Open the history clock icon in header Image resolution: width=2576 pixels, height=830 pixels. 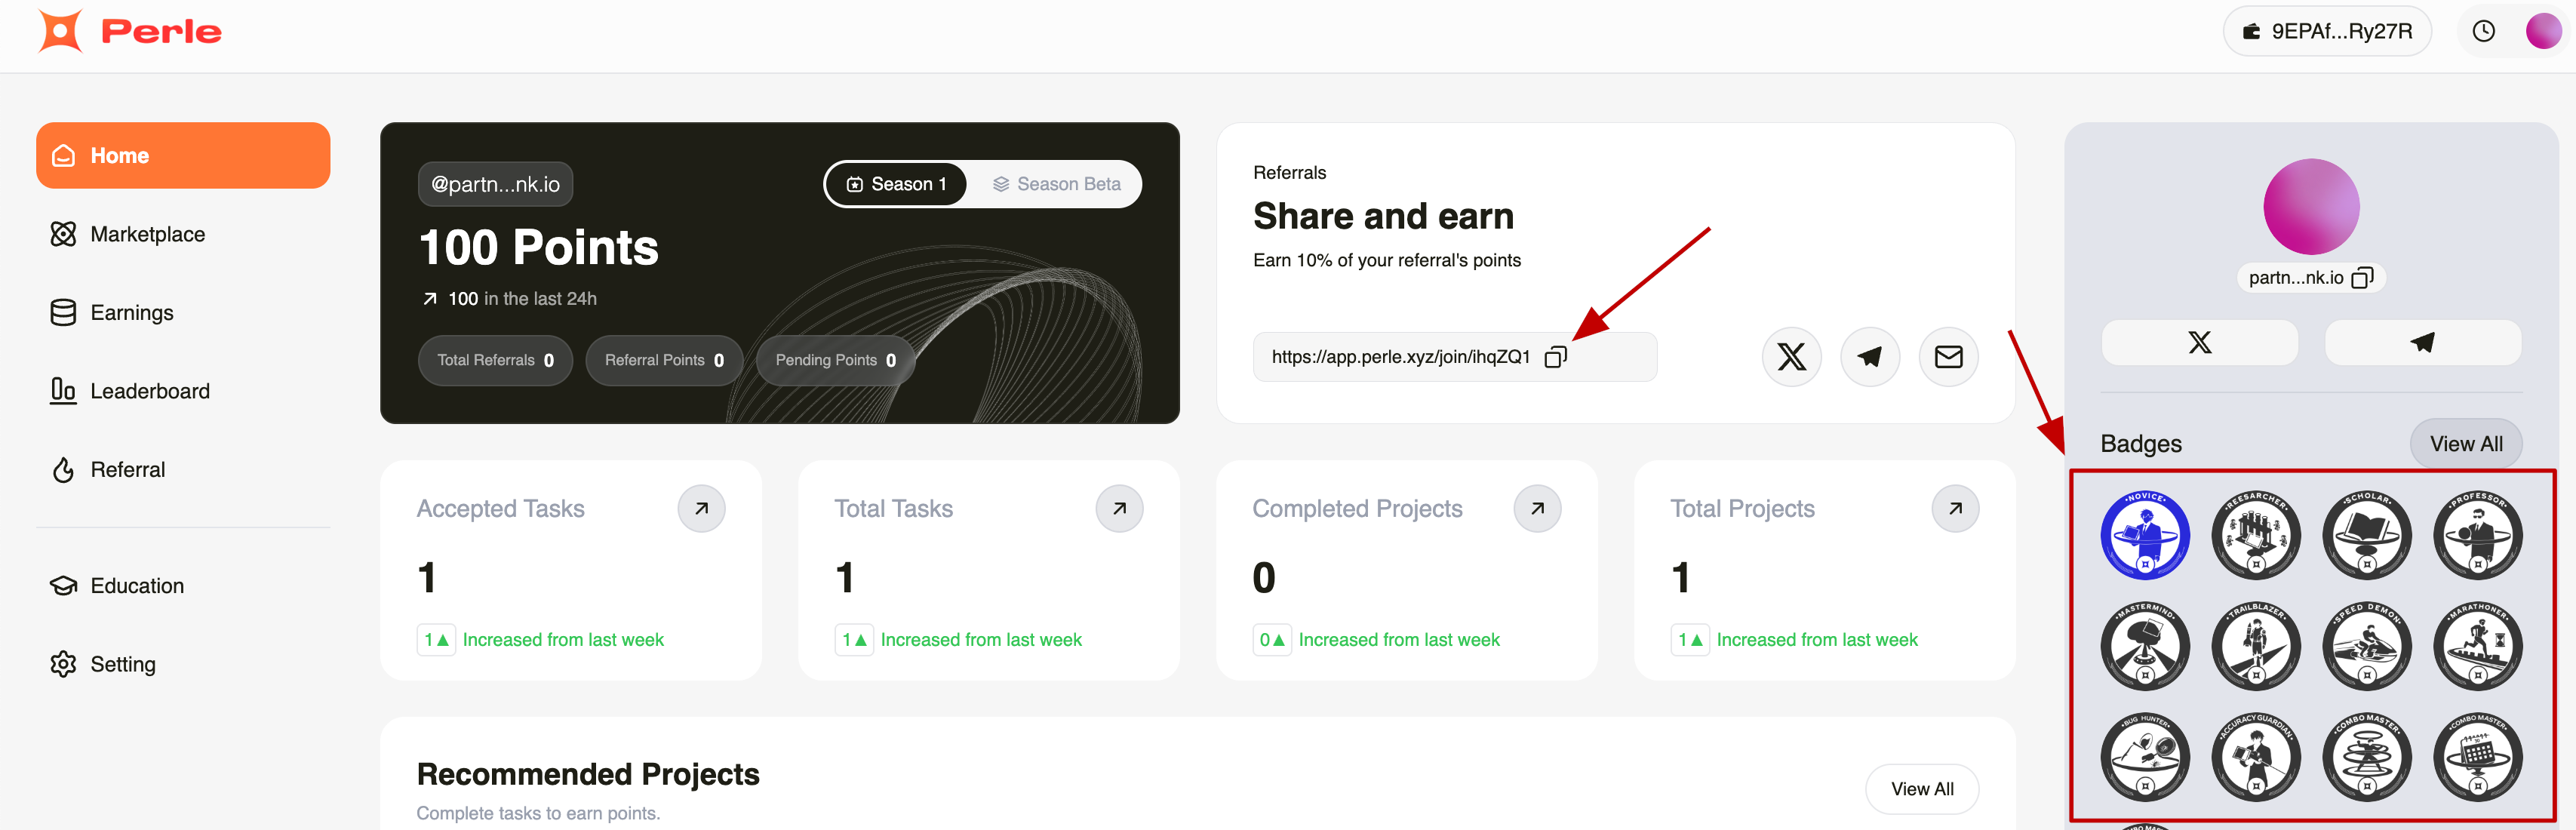[x=2483, y=31]
